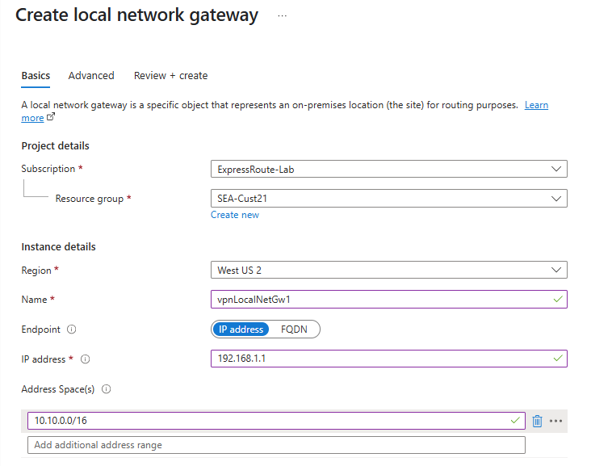
Task: Expand the Region dropdown
Action: (x=388, y=270)
